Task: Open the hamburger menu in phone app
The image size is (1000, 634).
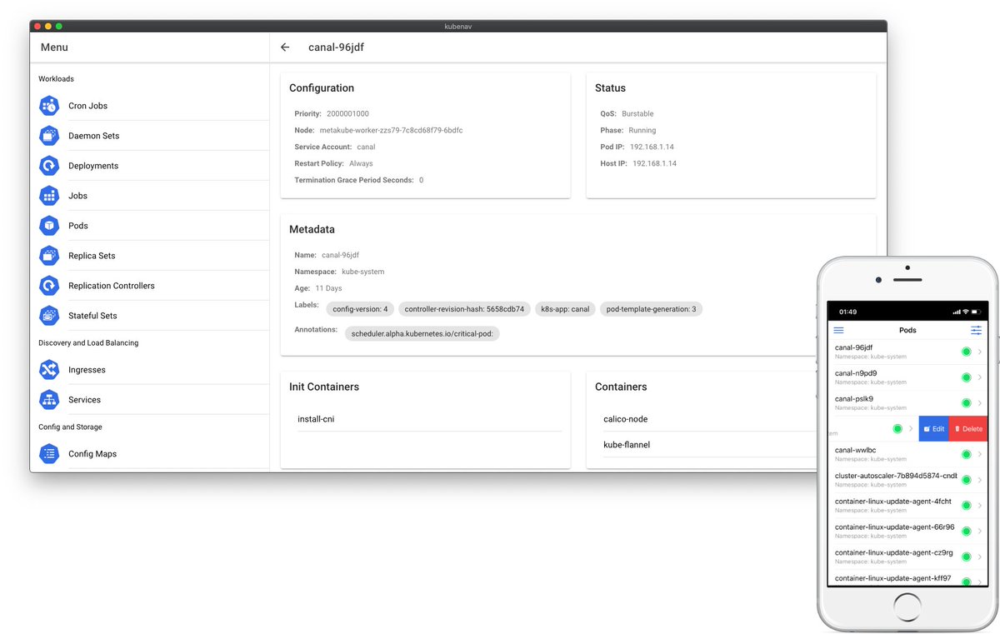Action: click(838, 330)
